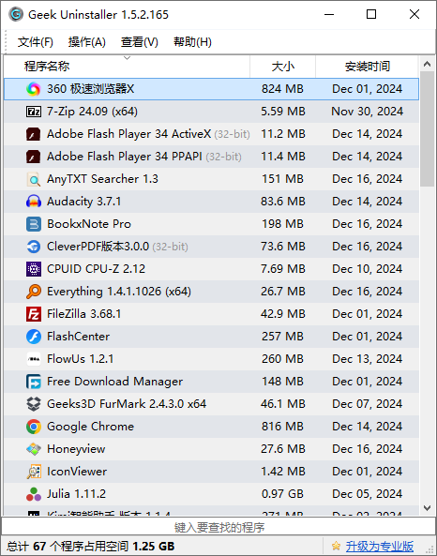Image resolution: width=437 pixels, height=556 pixels.
Task: Select the Everything 1.4.1.1026 (x64) entry
Action: 119,292
